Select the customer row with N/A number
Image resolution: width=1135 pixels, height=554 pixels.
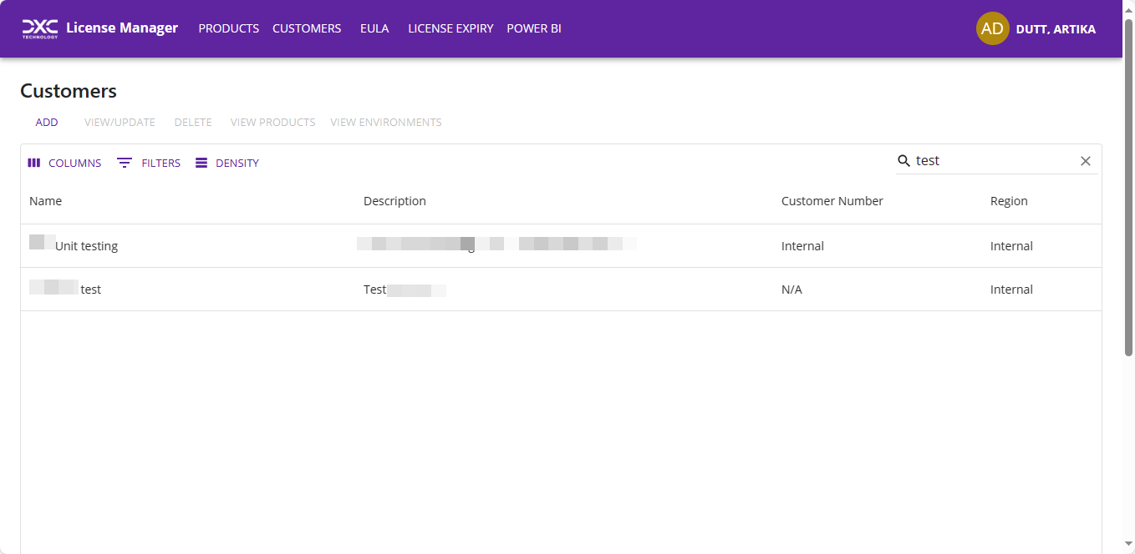click(791, 290)
